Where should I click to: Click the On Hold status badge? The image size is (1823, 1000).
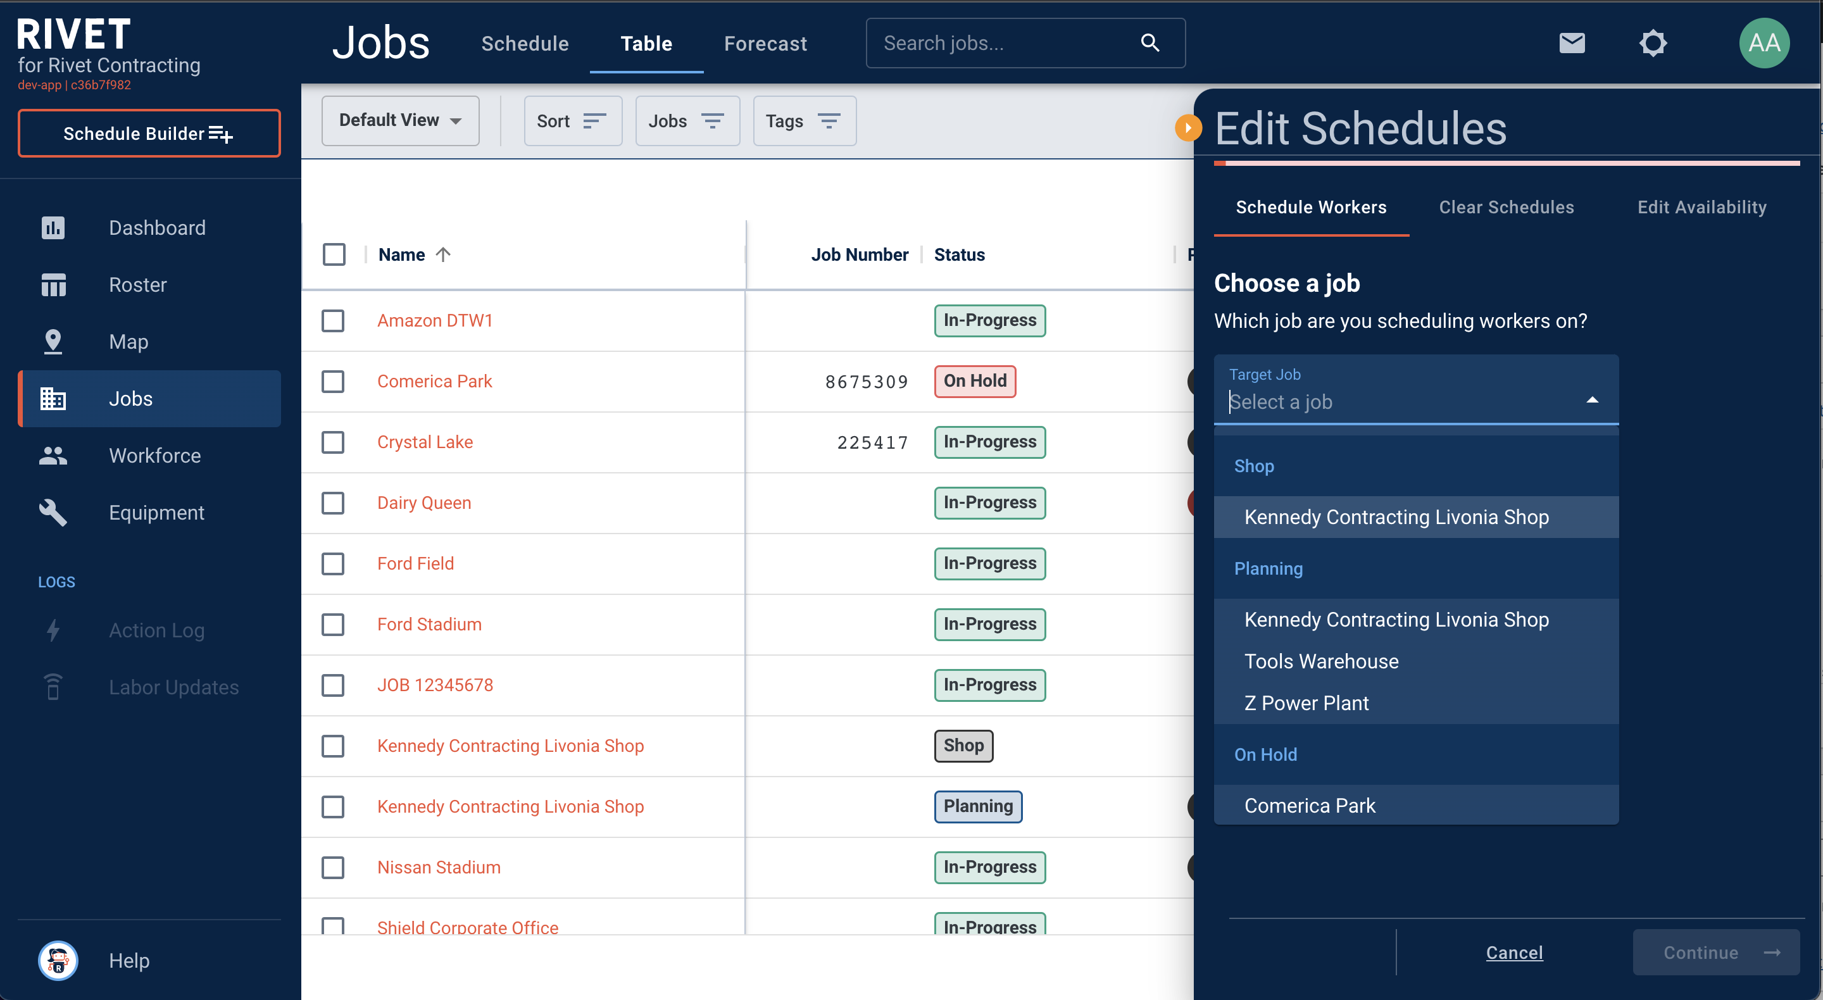pos(975,382)
